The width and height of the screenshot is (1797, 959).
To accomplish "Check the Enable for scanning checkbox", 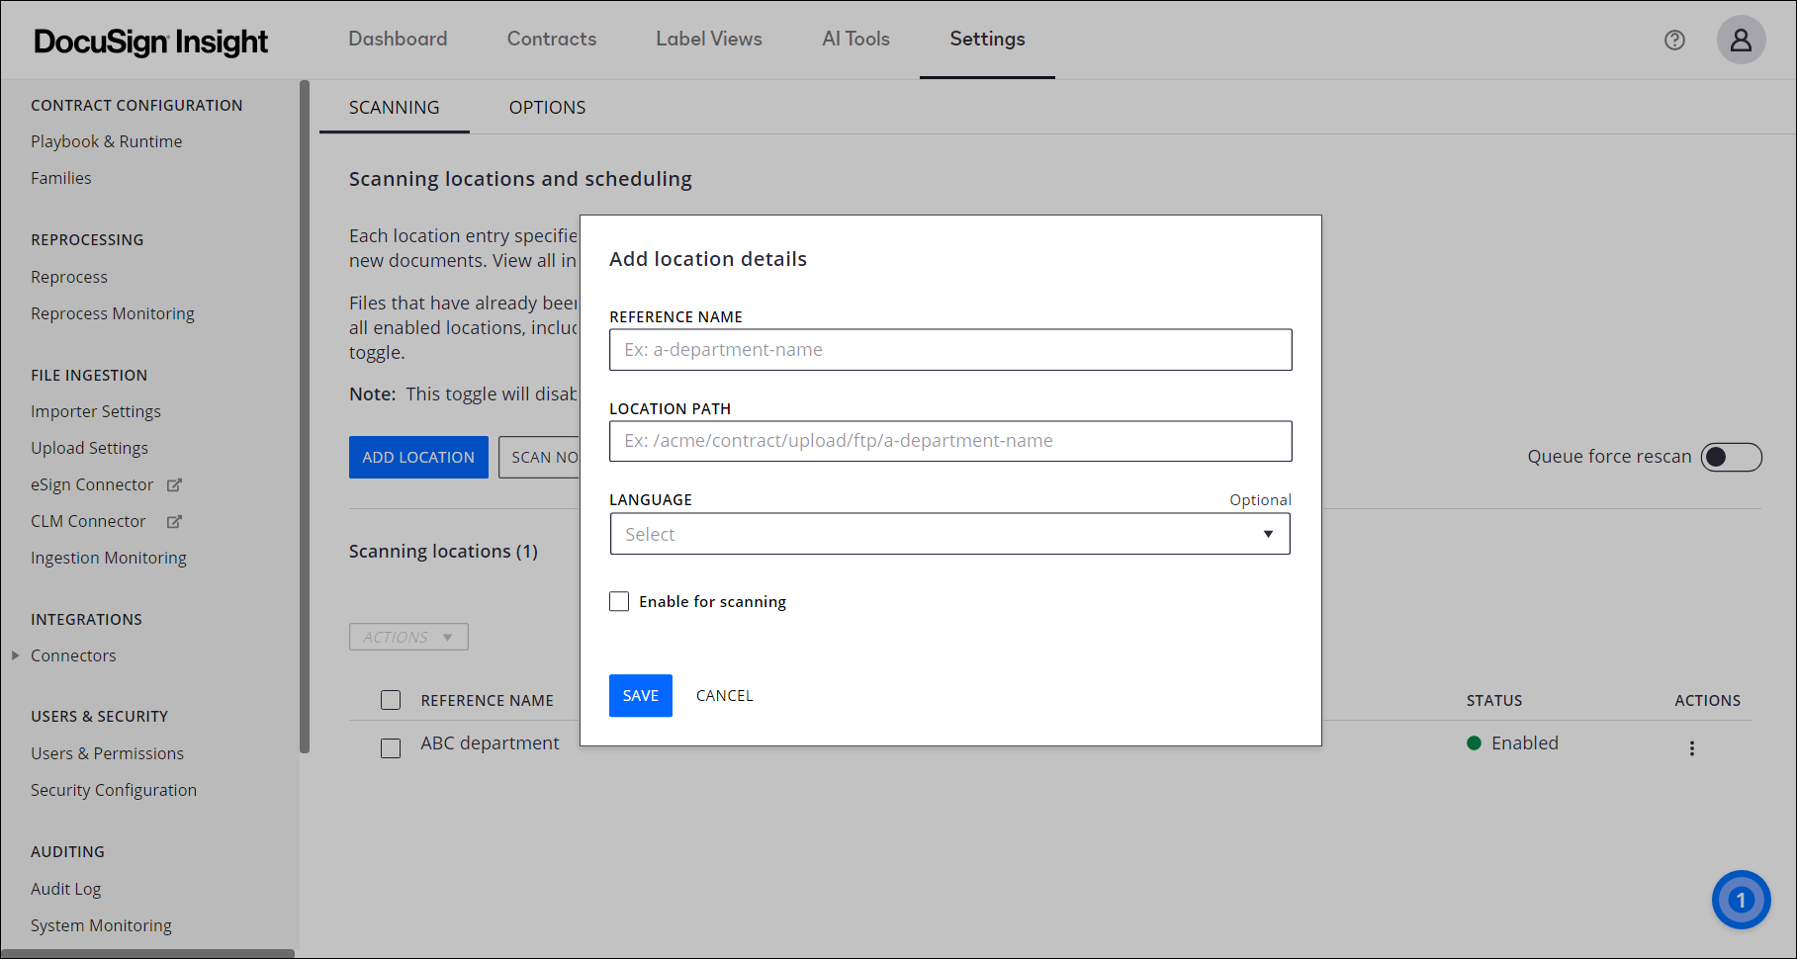I will pos(619,600).
